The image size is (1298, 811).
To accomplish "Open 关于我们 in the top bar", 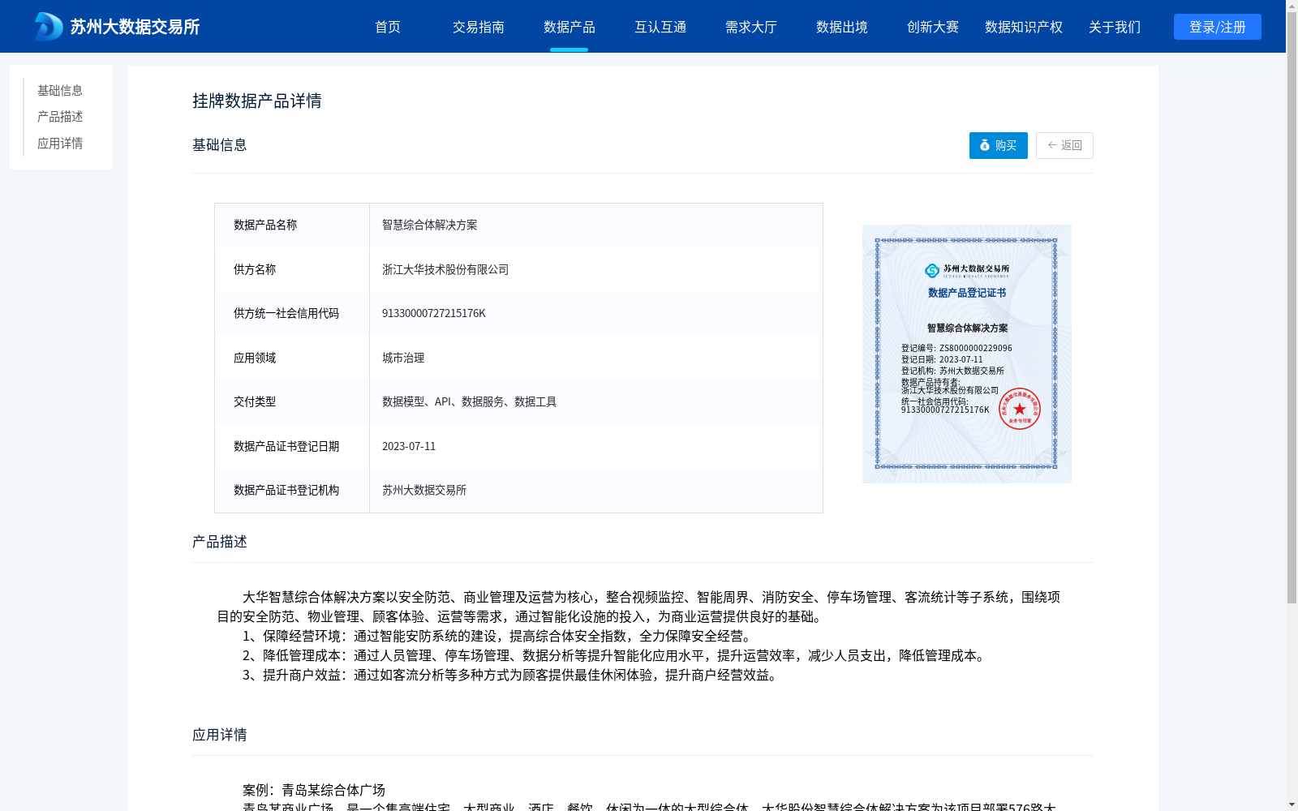I will tap(1115, 27).
